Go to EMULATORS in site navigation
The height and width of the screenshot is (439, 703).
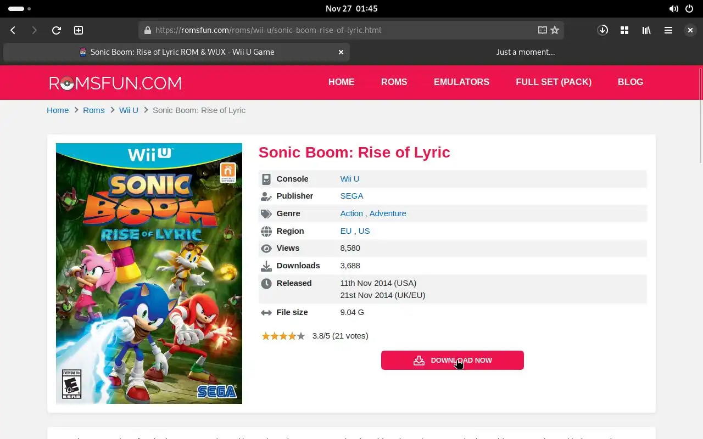click(461, 82)
